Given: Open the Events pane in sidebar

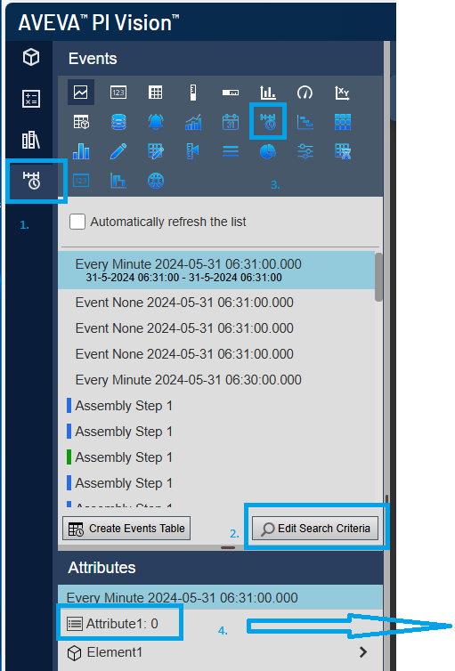Looking at the screenshot, I should [31, 180].
